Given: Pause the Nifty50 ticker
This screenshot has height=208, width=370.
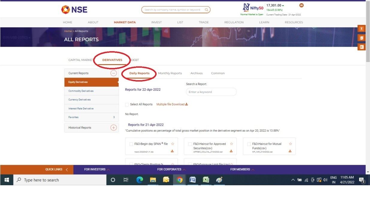Looking at the screenshot, I should (301, 5).
